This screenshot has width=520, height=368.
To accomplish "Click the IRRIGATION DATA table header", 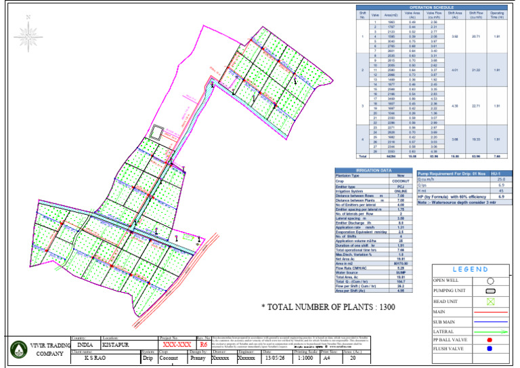I will 374,170.
